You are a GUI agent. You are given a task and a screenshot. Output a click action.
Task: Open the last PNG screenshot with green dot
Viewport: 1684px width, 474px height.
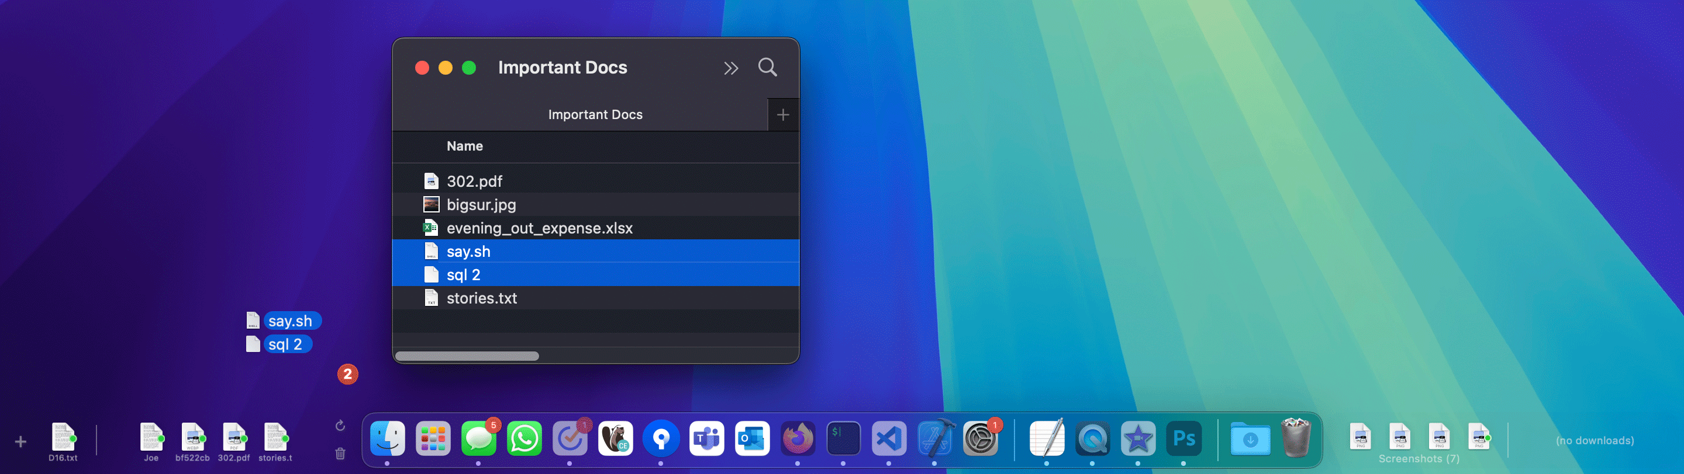1479,437
